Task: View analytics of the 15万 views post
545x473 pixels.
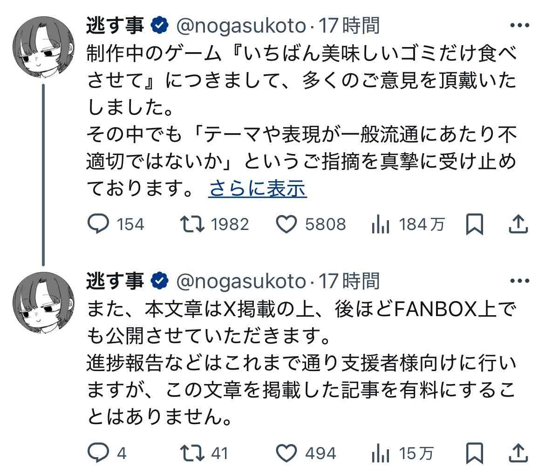Action: 380,453
